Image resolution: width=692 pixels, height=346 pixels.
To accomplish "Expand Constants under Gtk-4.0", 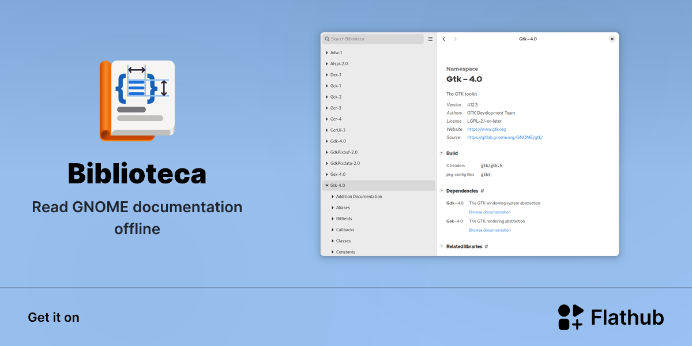I will pyautogui.click(x=333, y=252).
